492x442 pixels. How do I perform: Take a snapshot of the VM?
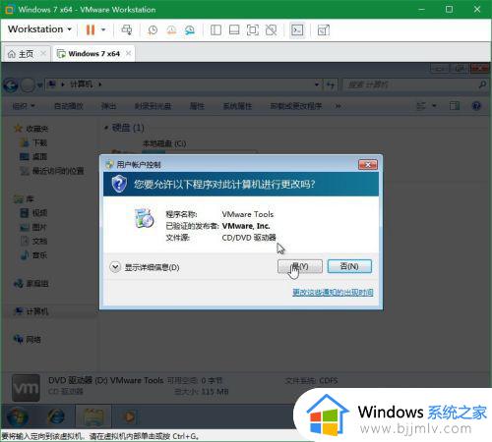tap(153, 30)
